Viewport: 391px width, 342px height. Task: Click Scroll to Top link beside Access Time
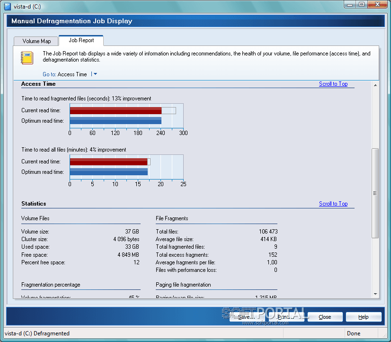[333, 84]
